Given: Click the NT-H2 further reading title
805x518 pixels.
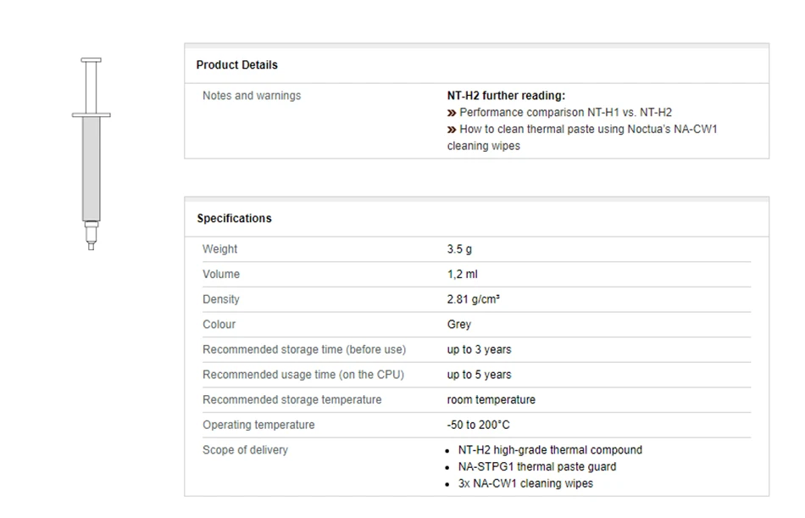Looking at the screenshot, I should 506,96.
